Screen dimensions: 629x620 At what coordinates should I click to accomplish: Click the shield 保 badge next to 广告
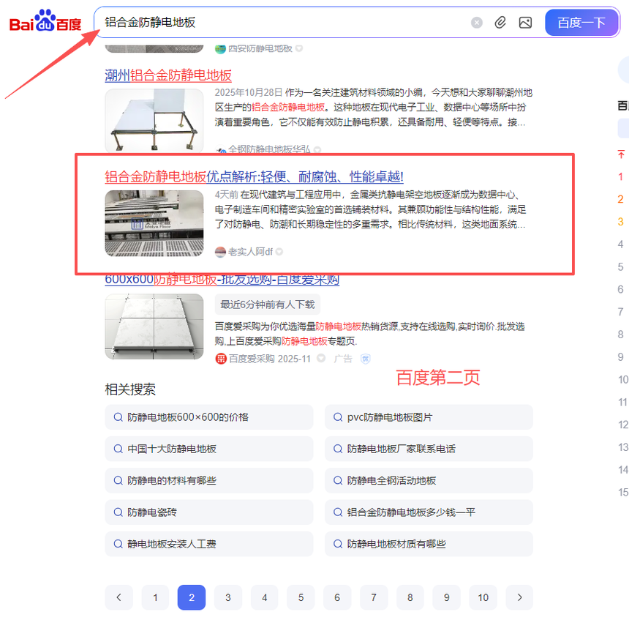(366, 359)
